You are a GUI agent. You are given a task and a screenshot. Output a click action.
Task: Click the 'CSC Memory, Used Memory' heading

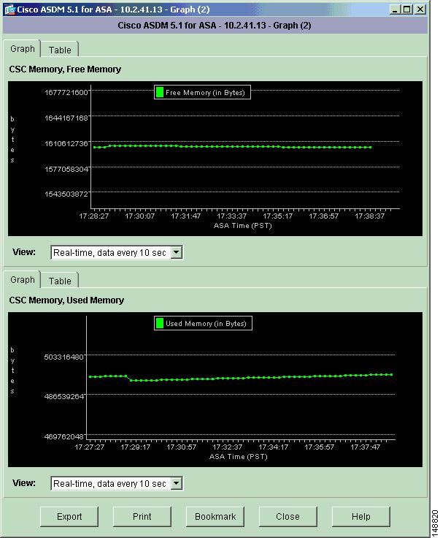click(66, 300)
